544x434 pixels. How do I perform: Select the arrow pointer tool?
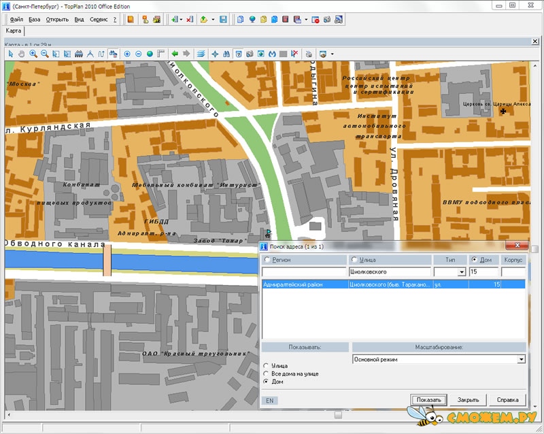(11, 54)
